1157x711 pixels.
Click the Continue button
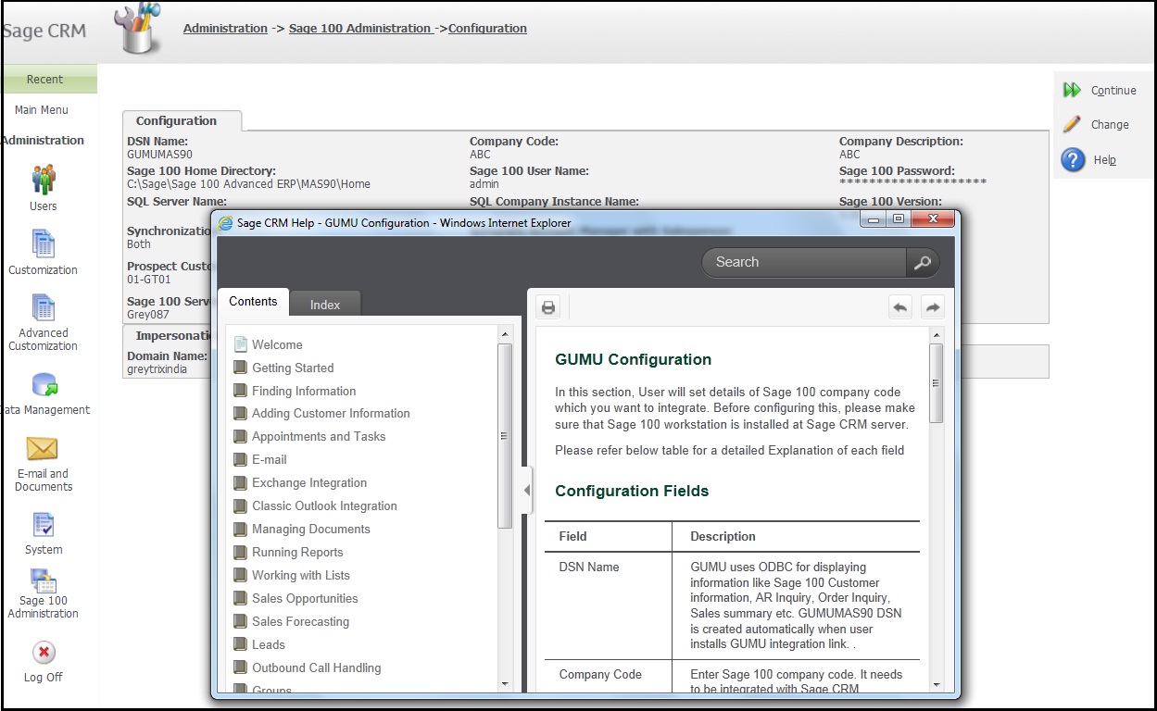1113,91
